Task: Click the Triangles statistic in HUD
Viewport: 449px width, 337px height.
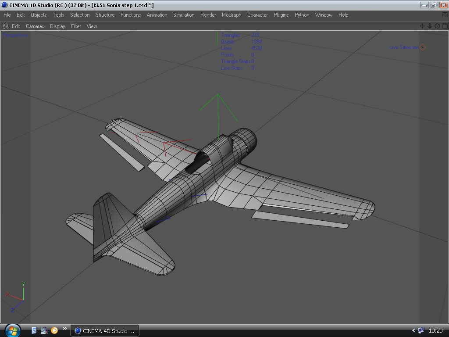Action: 240,35
